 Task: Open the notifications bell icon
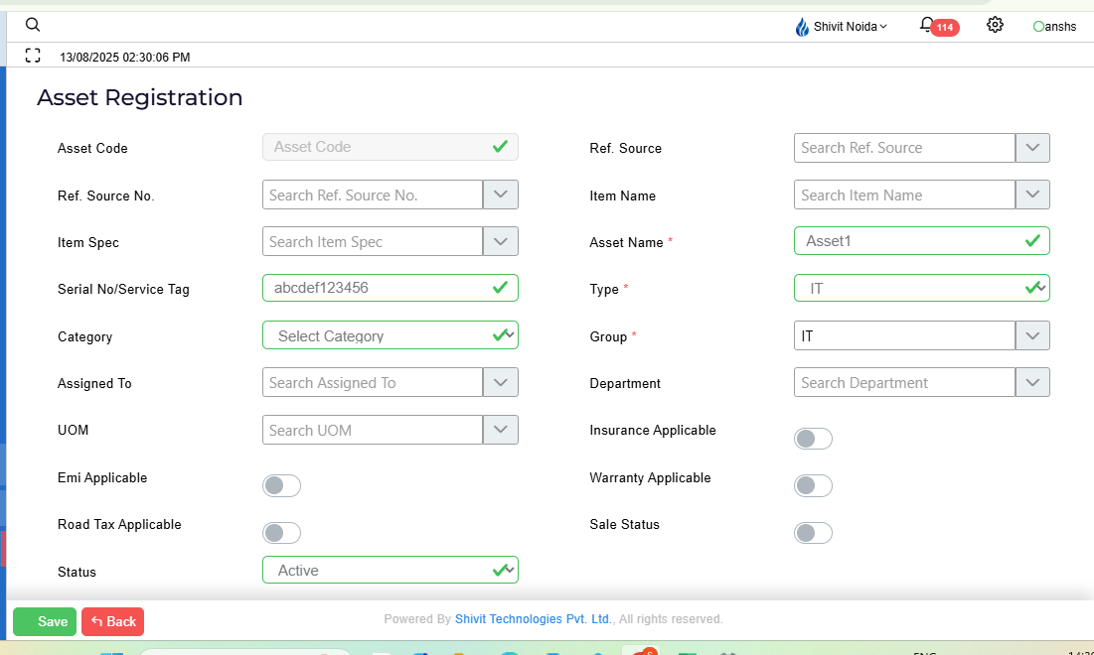pyautogui.click(x=926, y=25)
